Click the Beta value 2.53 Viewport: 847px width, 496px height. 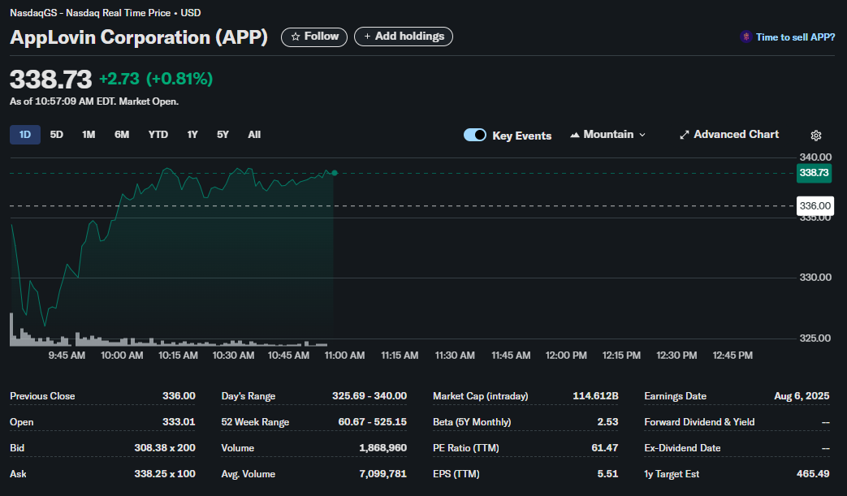[607, 421]
